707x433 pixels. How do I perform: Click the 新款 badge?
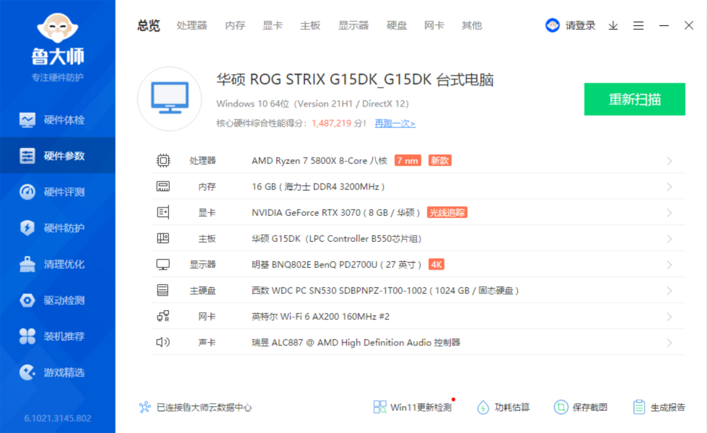[x=440, y=161]
